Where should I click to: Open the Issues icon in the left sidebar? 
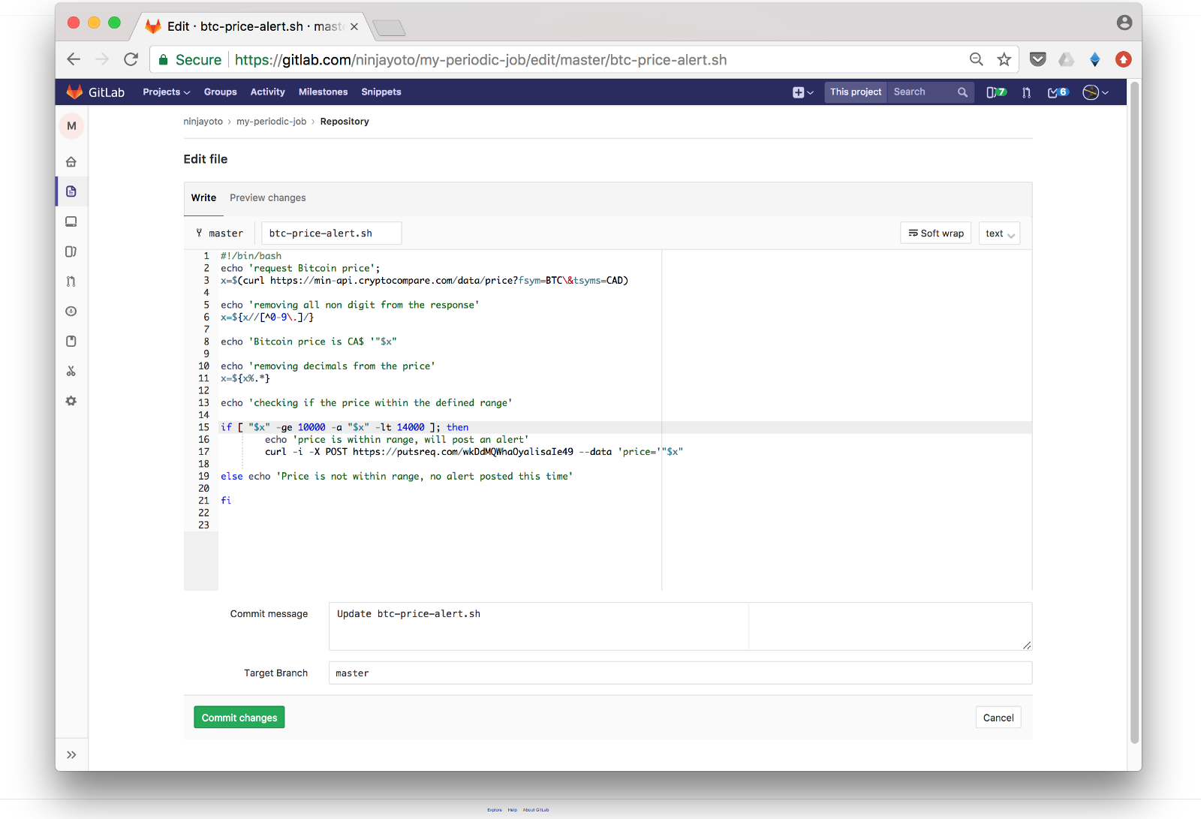point(71,251)
